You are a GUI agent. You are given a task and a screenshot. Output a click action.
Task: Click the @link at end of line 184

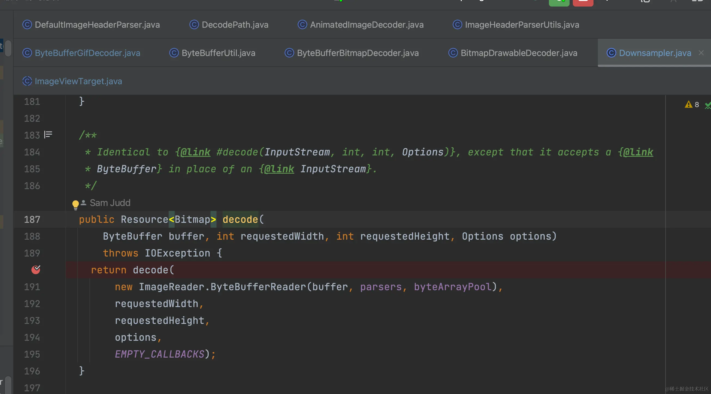(x=638, y=152)
